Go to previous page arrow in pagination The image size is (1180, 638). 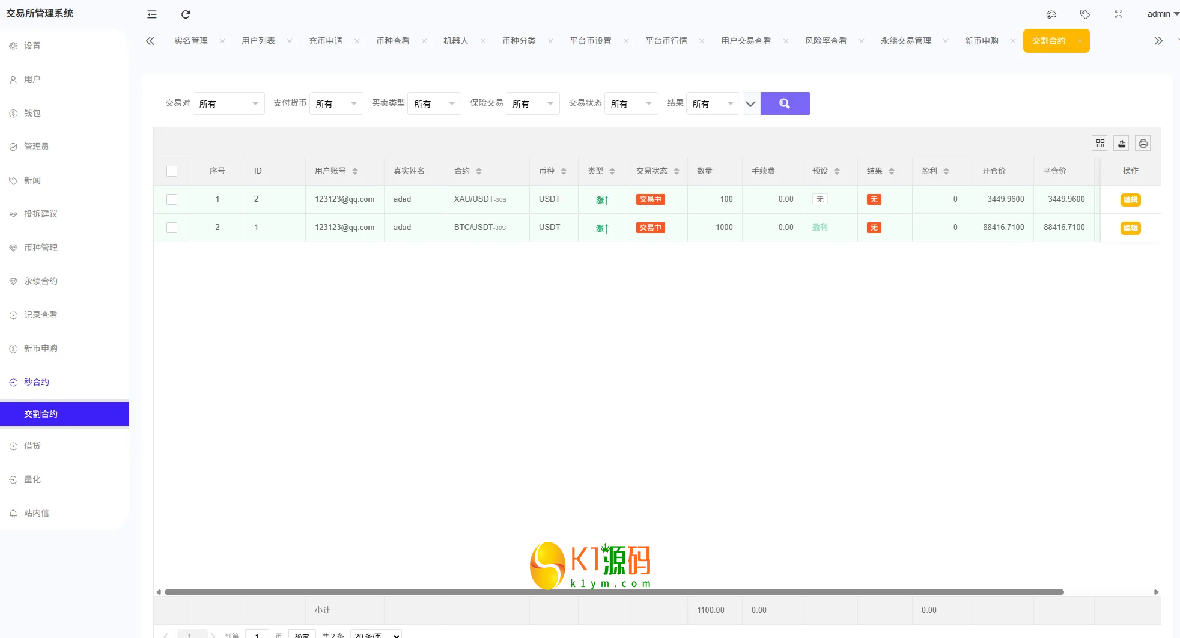coord(166,635)
